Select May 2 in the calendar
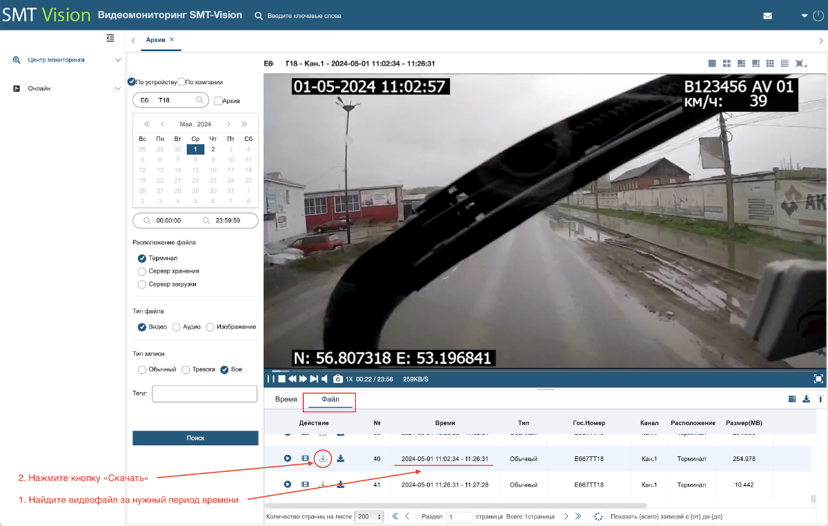 [213, 149]
